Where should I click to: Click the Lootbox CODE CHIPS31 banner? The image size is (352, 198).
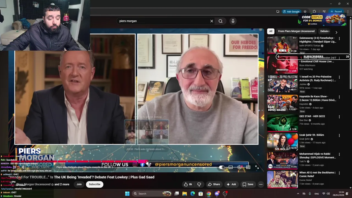(x=322, y=20)
